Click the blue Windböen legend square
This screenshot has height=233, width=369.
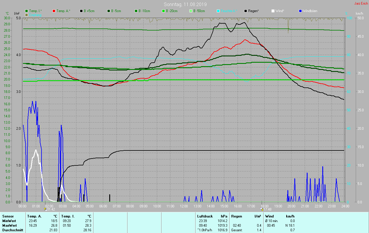pyautogui.click(x=300, y=11)
